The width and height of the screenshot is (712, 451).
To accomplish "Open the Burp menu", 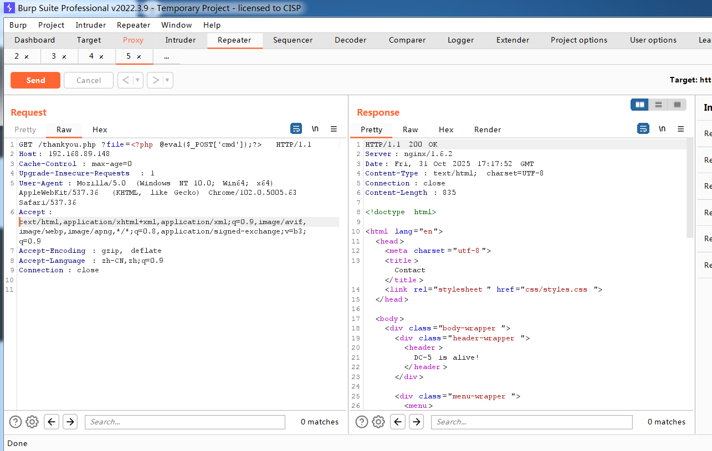I will pos(18,25).
